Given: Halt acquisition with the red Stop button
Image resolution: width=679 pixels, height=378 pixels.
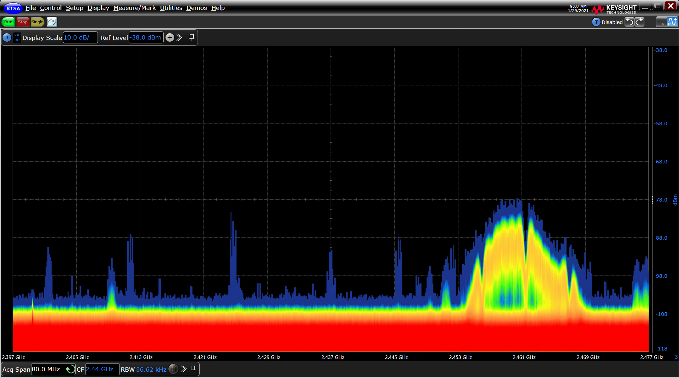Looking at the screenshot, I should [23, 22].
